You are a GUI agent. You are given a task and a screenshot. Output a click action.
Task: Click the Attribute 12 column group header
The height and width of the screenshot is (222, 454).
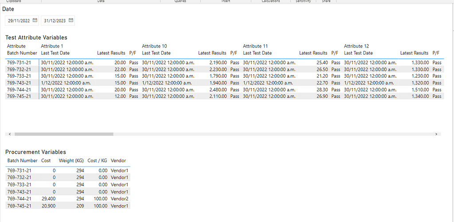click(356, 46)
